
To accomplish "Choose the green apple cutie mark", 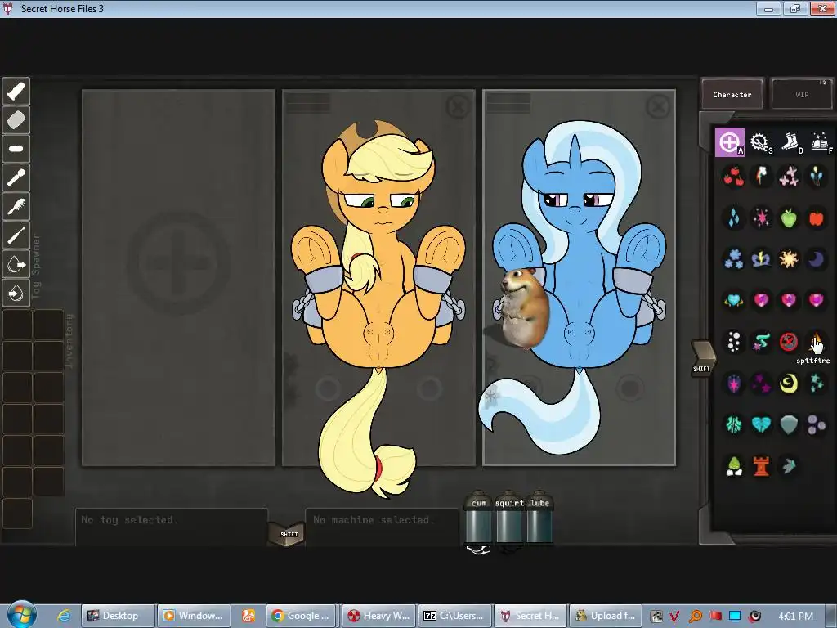I will [x=789, y=218].
